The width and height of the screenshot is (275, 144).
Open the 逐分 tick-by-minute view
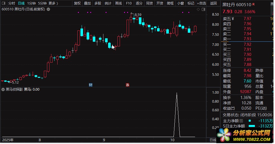tap(139, 3)
